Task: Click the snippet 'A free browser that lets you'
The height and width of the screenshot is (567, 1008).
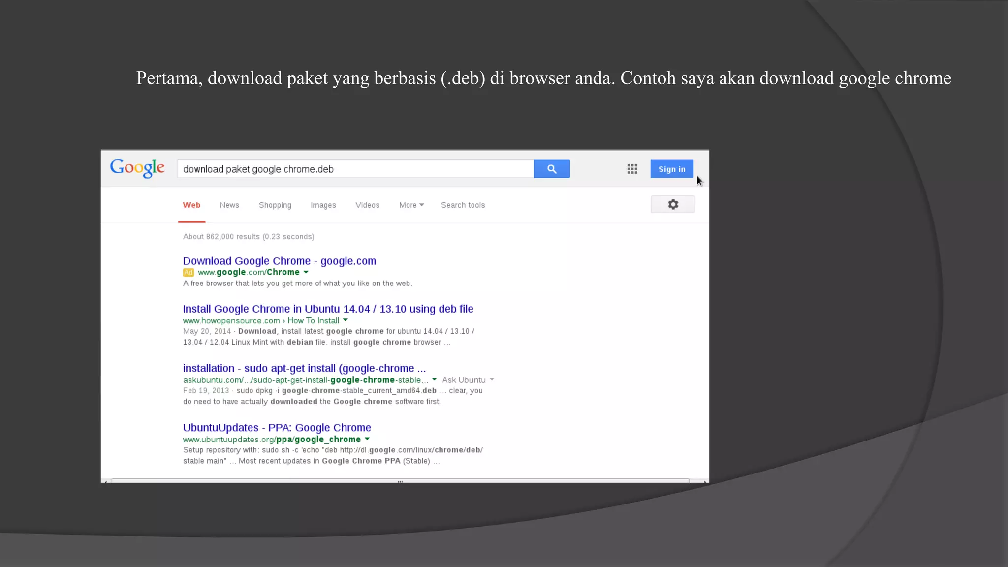Action: 298,283
